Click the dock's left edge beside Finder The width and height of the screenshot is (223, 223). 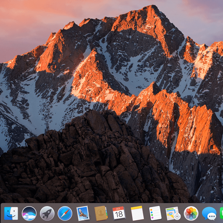pos(2,213)
